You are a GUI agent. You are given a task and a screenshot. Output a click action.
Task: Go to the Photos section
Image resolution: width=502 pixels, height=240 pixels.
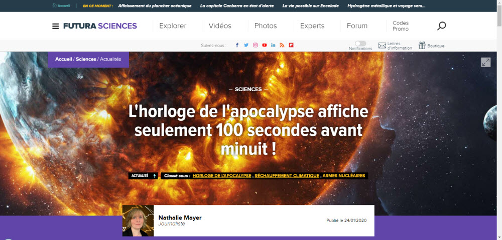pyautogui.click(x=266, y=26)
